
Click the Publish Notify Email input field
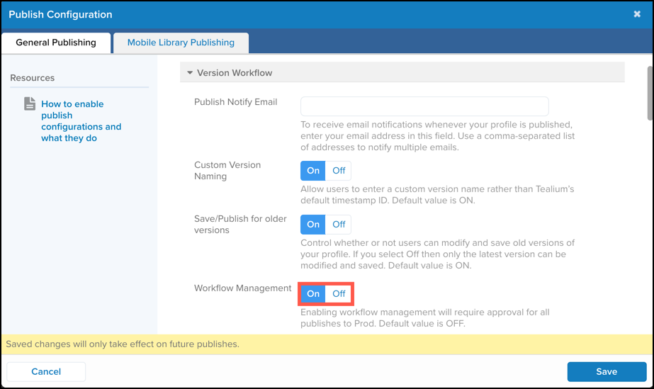424,106
